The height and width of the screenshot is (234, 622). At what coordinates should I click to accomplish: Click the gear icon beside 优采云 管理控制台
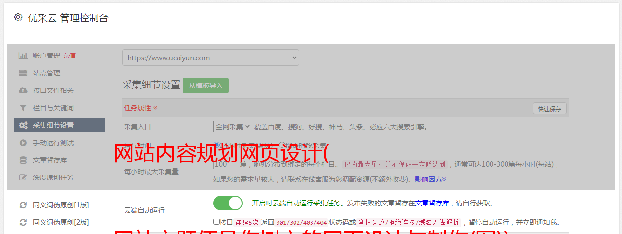[x=18, y=17]
